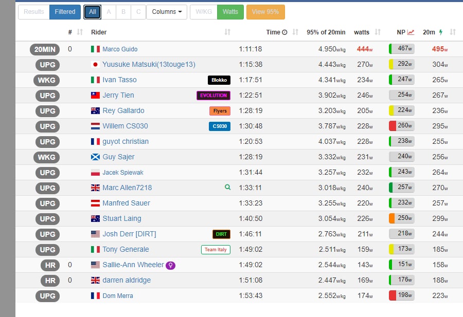Click the Scotland flag beside Guy Sajer
This screenshot has height=317, width=463.
95,157
